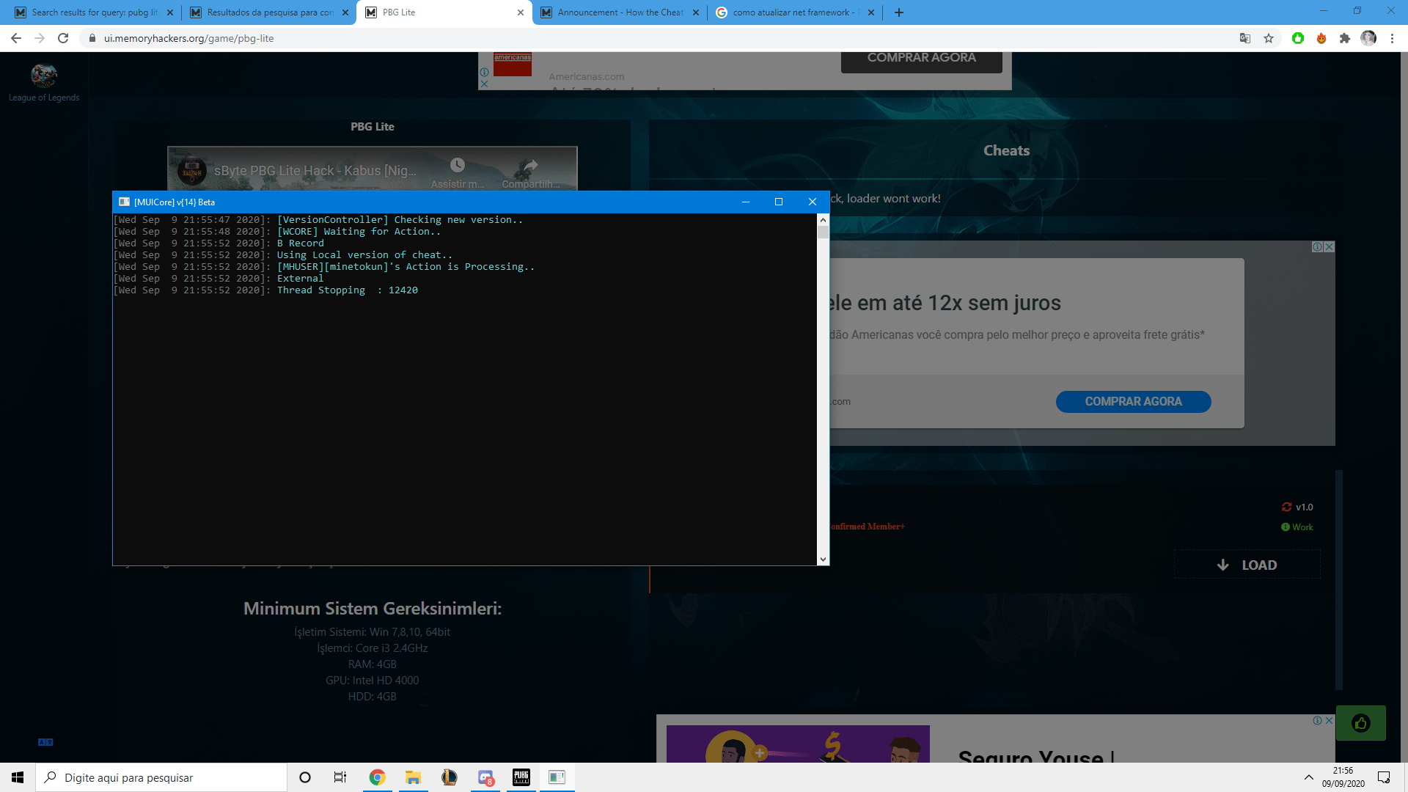Click the taskbar search box
This screenshot has height=792, width=1408.
coord(161,777)
